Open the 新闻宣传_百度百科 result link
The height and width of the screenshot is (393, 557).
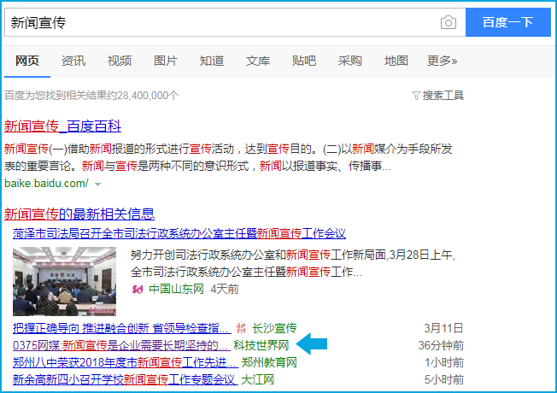tap(62, 126)
